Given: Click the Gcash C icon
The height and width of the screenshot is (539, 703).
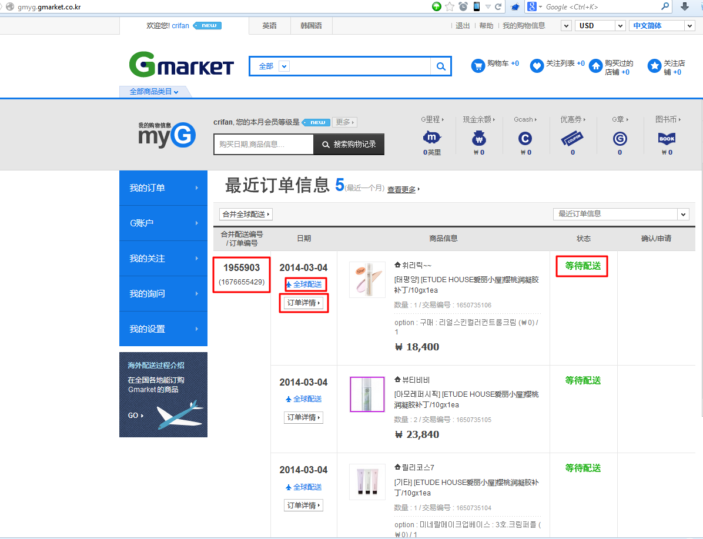Looking at the screenshot, I should click(x=525, y=138).
